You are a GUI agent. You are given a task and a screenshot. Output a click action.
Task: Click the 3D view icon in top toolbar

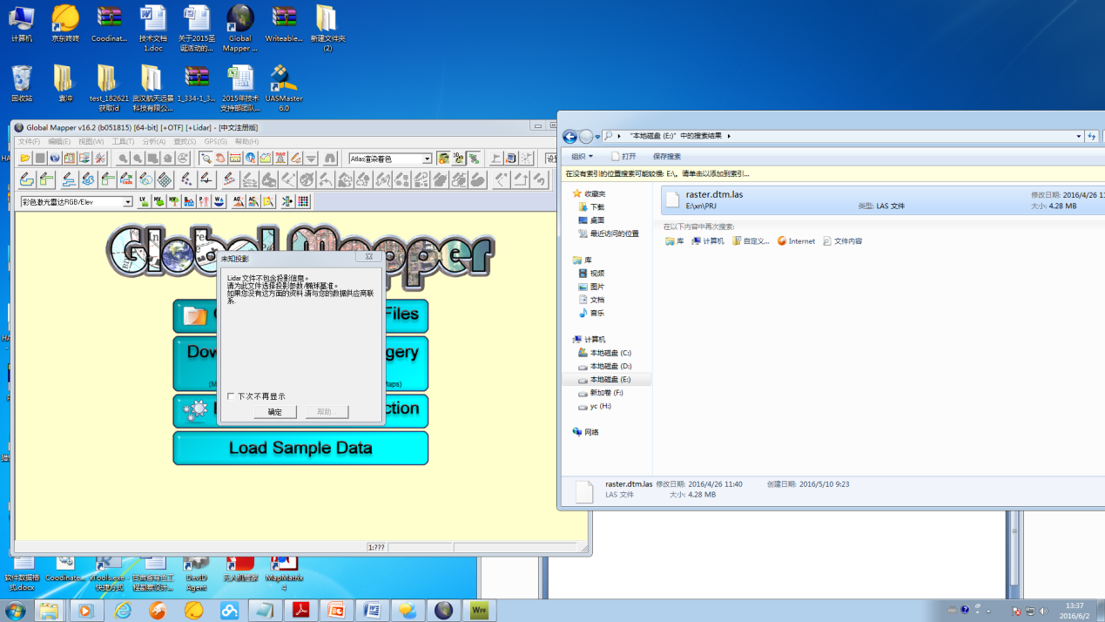click(458, 158)
